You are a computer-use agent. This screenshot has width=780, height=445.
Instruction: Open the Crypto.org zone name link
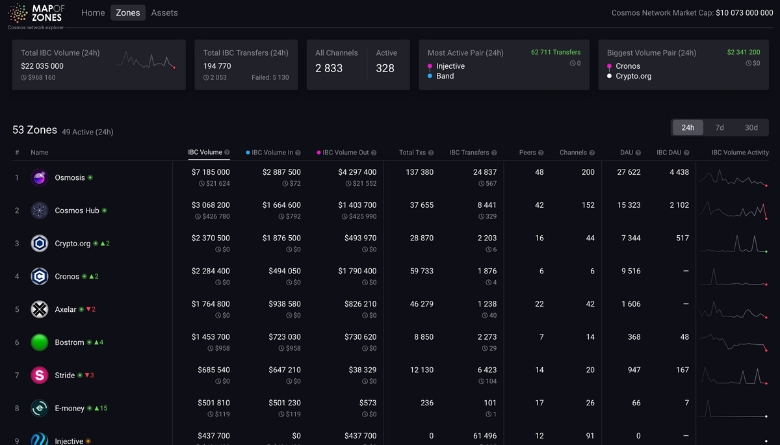point(73,244)
